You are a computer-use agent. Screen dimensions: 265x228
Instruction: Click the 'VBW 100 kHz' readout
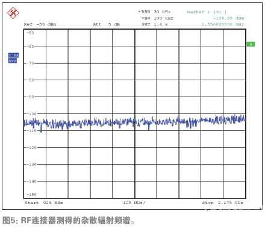point(157,18)
